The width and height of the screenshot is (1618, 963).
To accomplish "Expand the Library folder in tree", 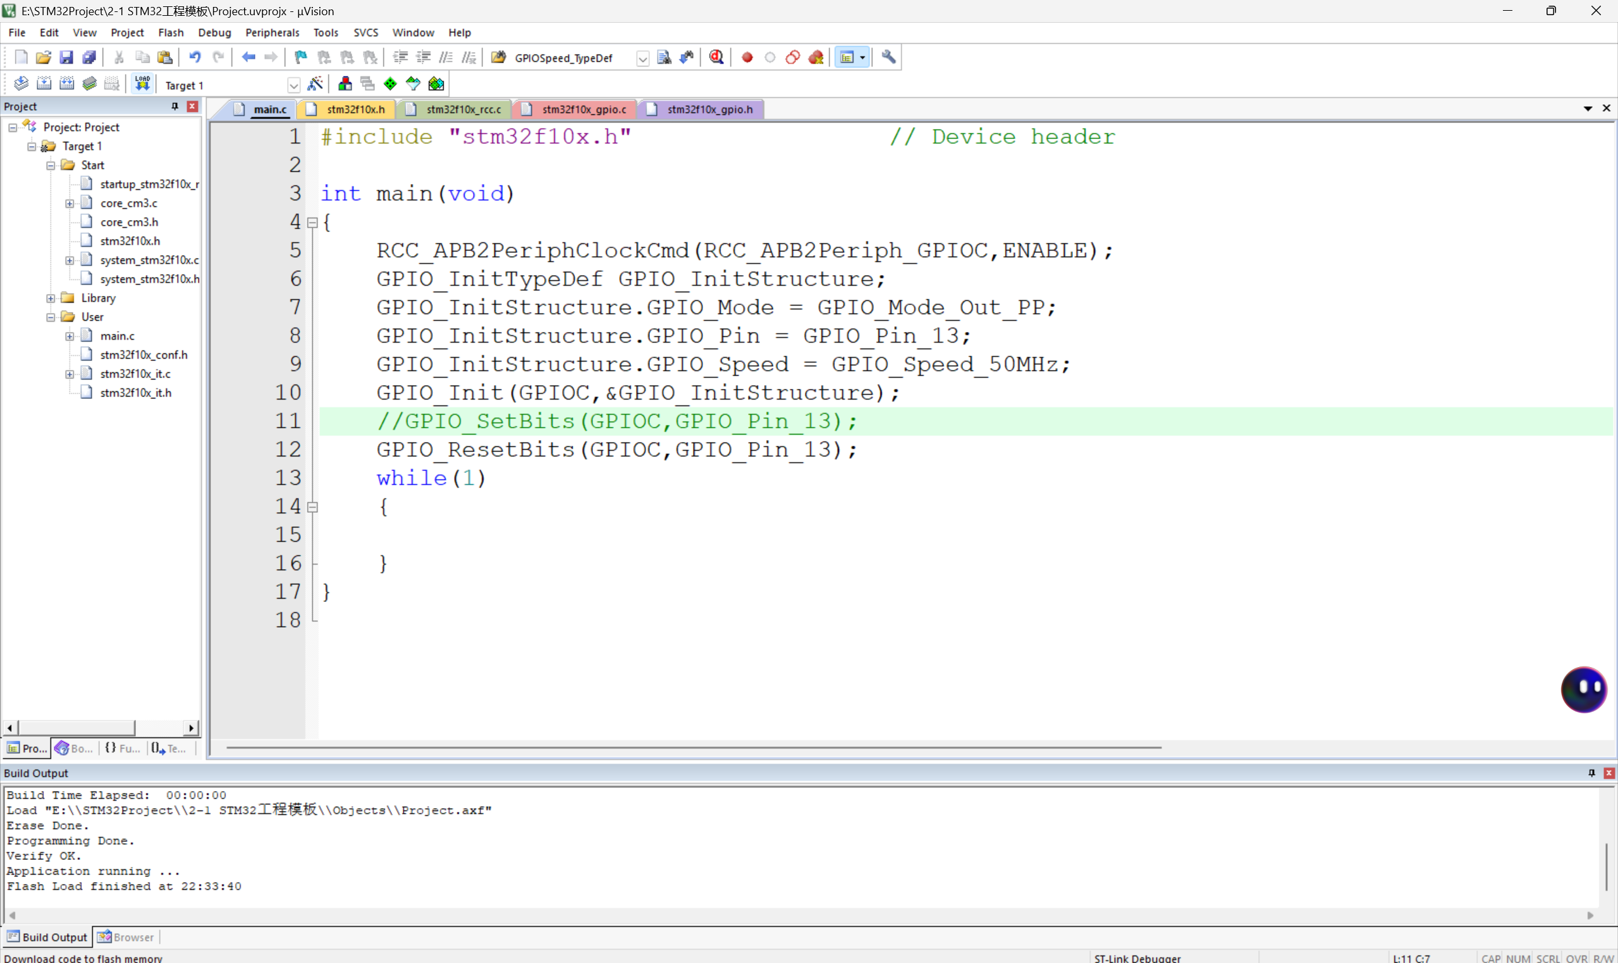I will (51, 298).
